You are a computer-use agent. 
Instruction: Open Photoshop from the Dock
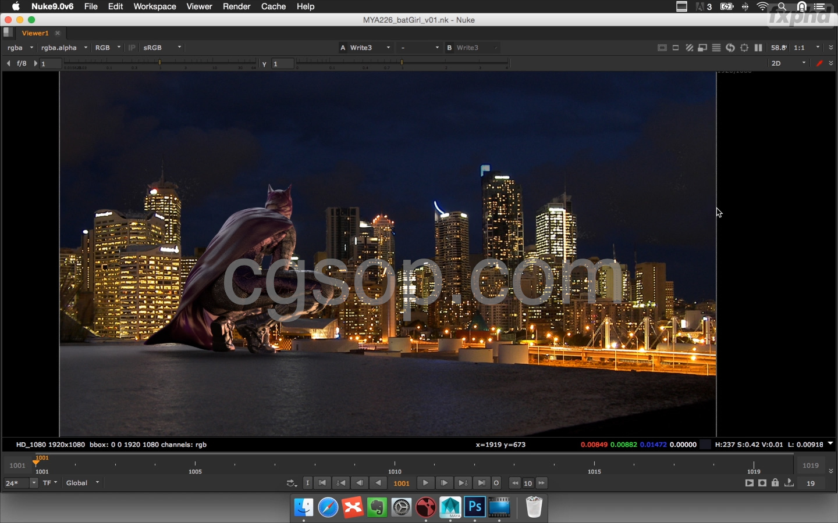(x=475, y=507)
